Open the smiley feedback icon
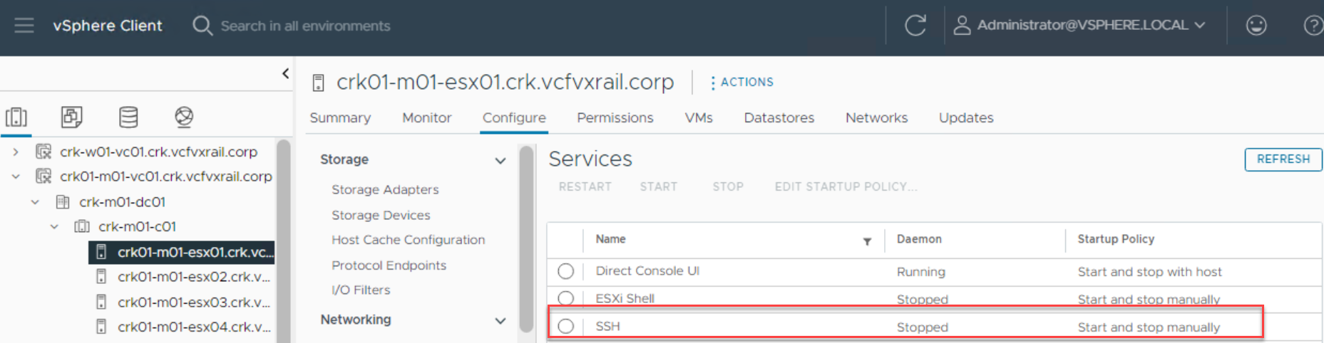The image size is (1324, 343). pyautogui.click(x=1256, y=26)
